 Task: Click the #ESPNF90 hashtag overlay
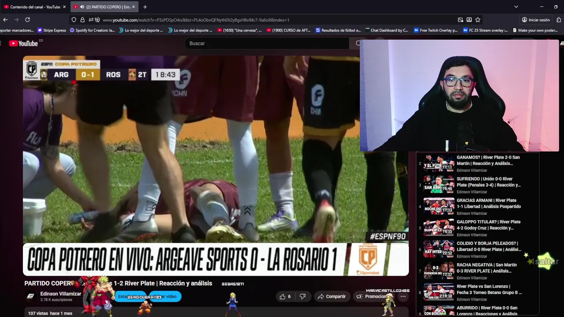[x=388, y=236]
